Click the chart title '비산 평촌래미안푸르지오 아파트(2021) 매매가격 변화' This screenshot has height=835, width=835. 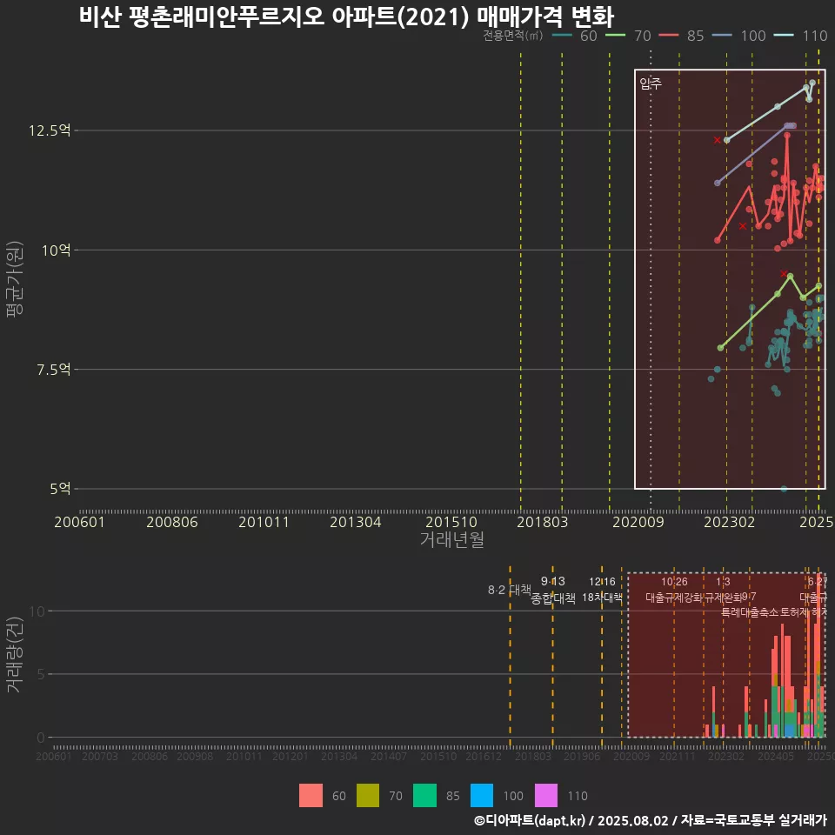(346, 17)
